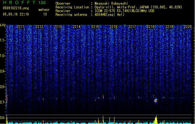
Task: Click the 2211 time marker
Action: click(21, 26)
